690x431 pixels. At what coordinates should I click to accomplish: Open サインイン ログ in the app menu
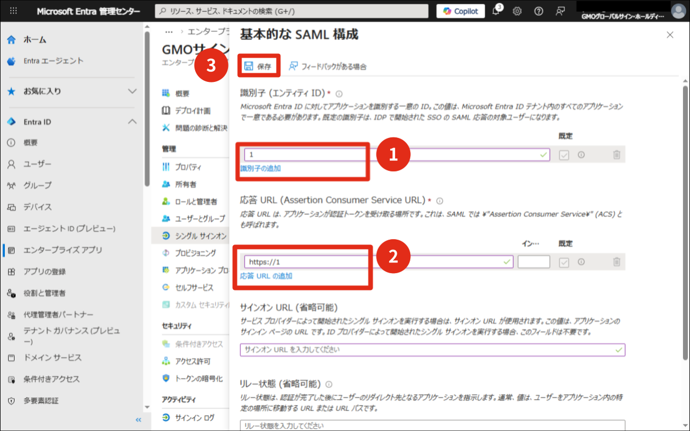195,418
